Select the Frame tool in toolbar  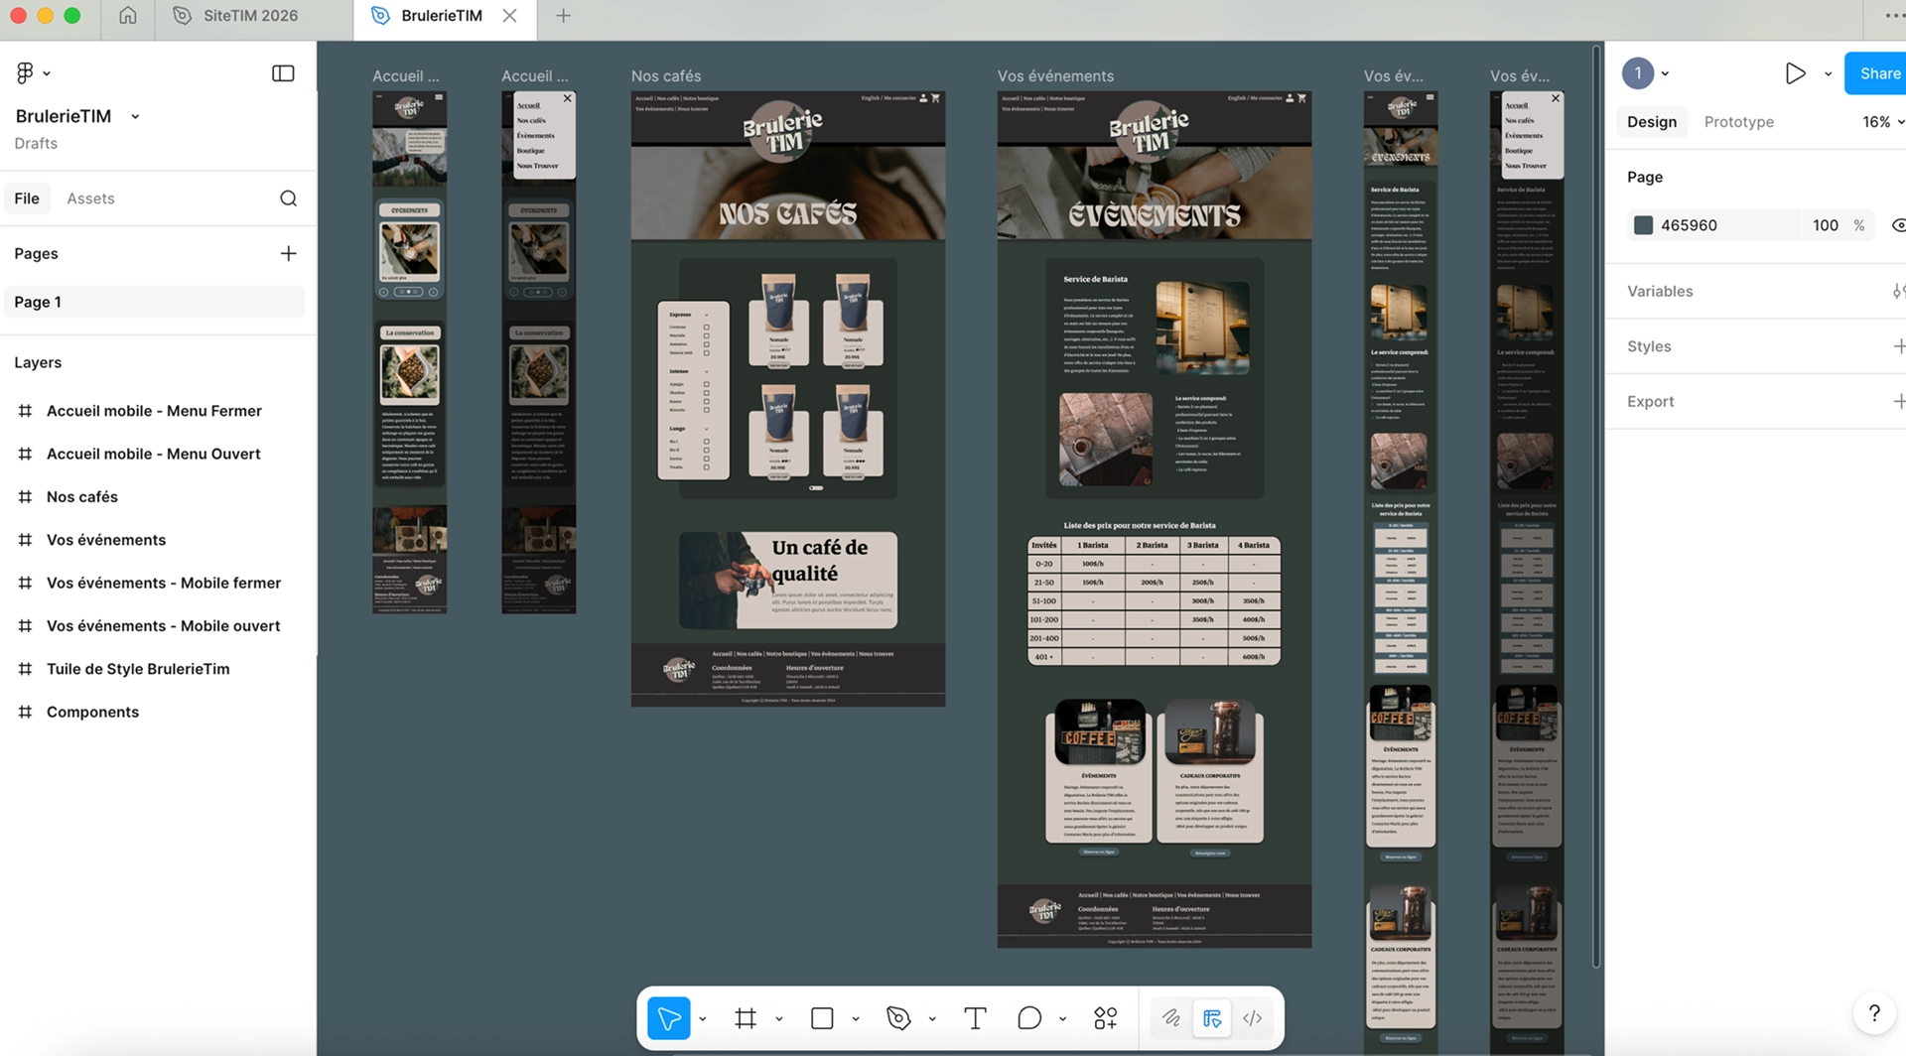746,1018
